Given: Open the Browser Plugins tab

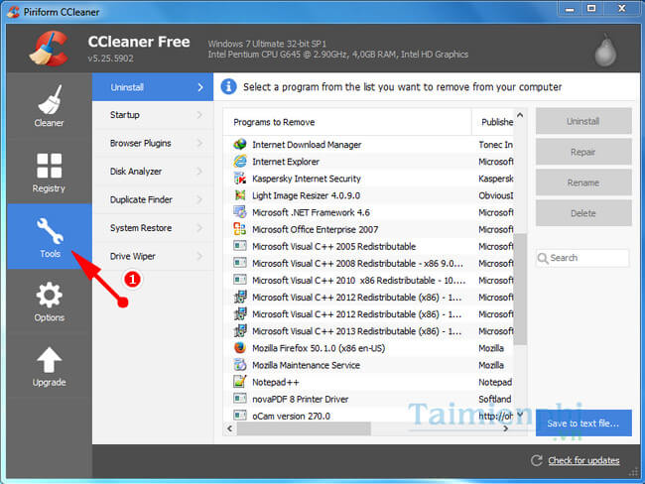Looking at the screenshot, I should point(153,143).
